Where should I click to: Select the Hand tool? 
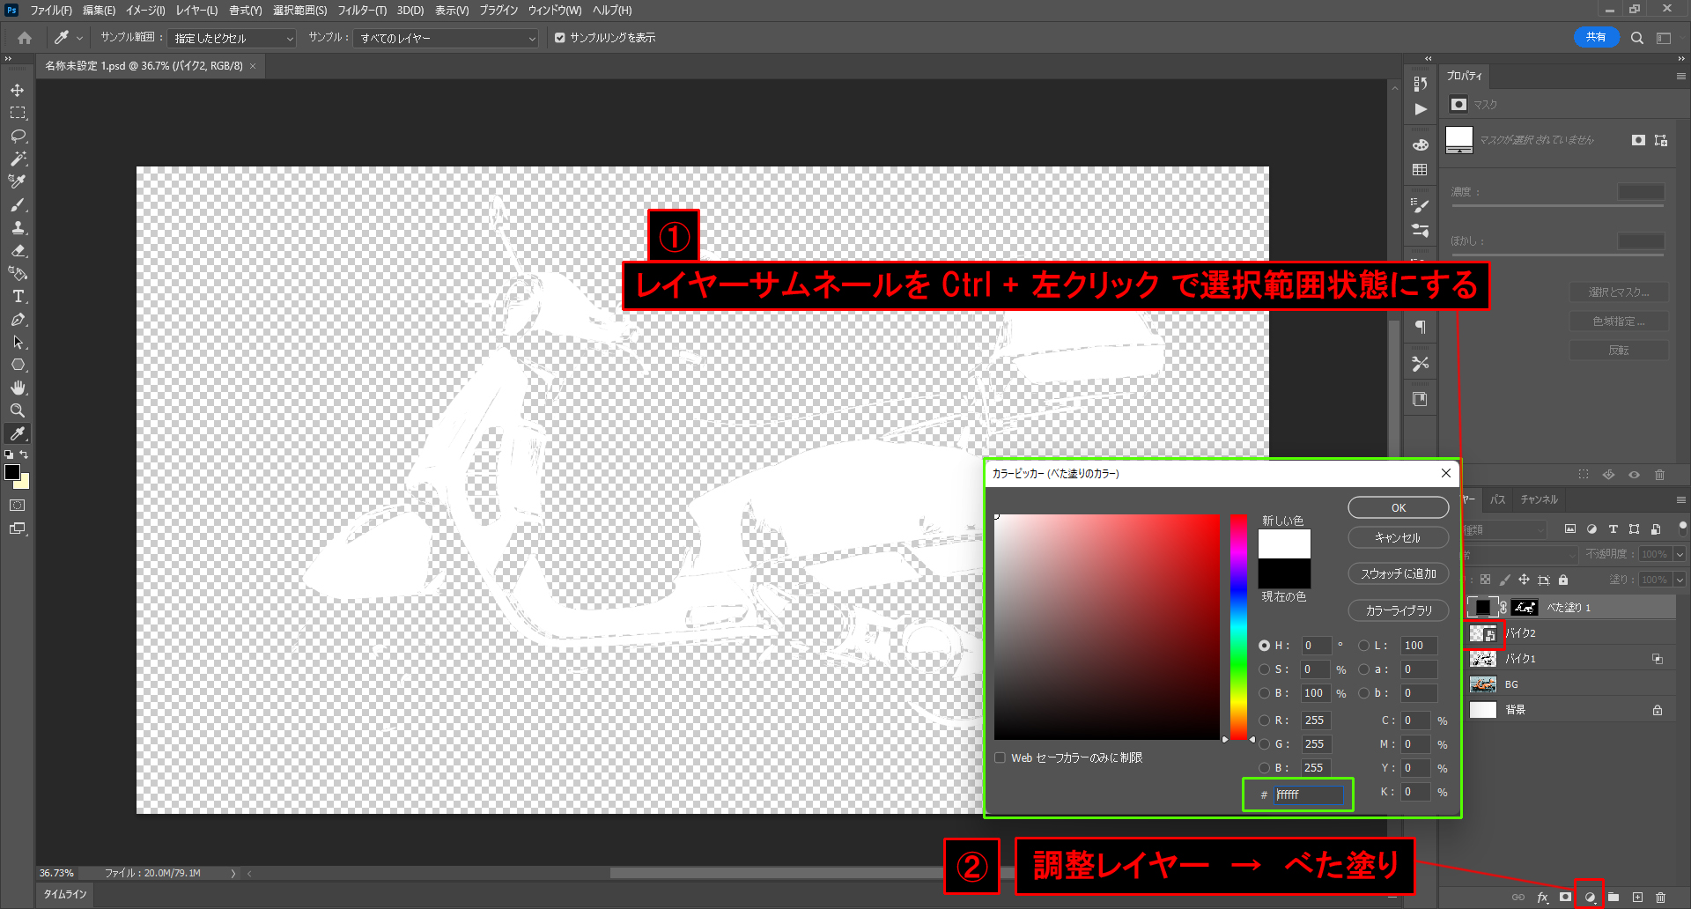point(18,388)
